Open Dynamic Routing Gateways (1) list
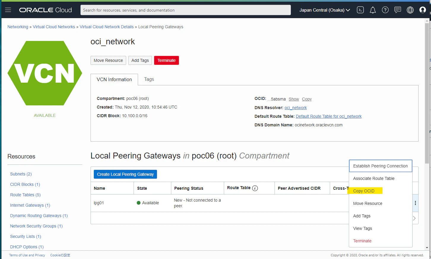Viewport: 431px width, 259px height. pos(39,216)
